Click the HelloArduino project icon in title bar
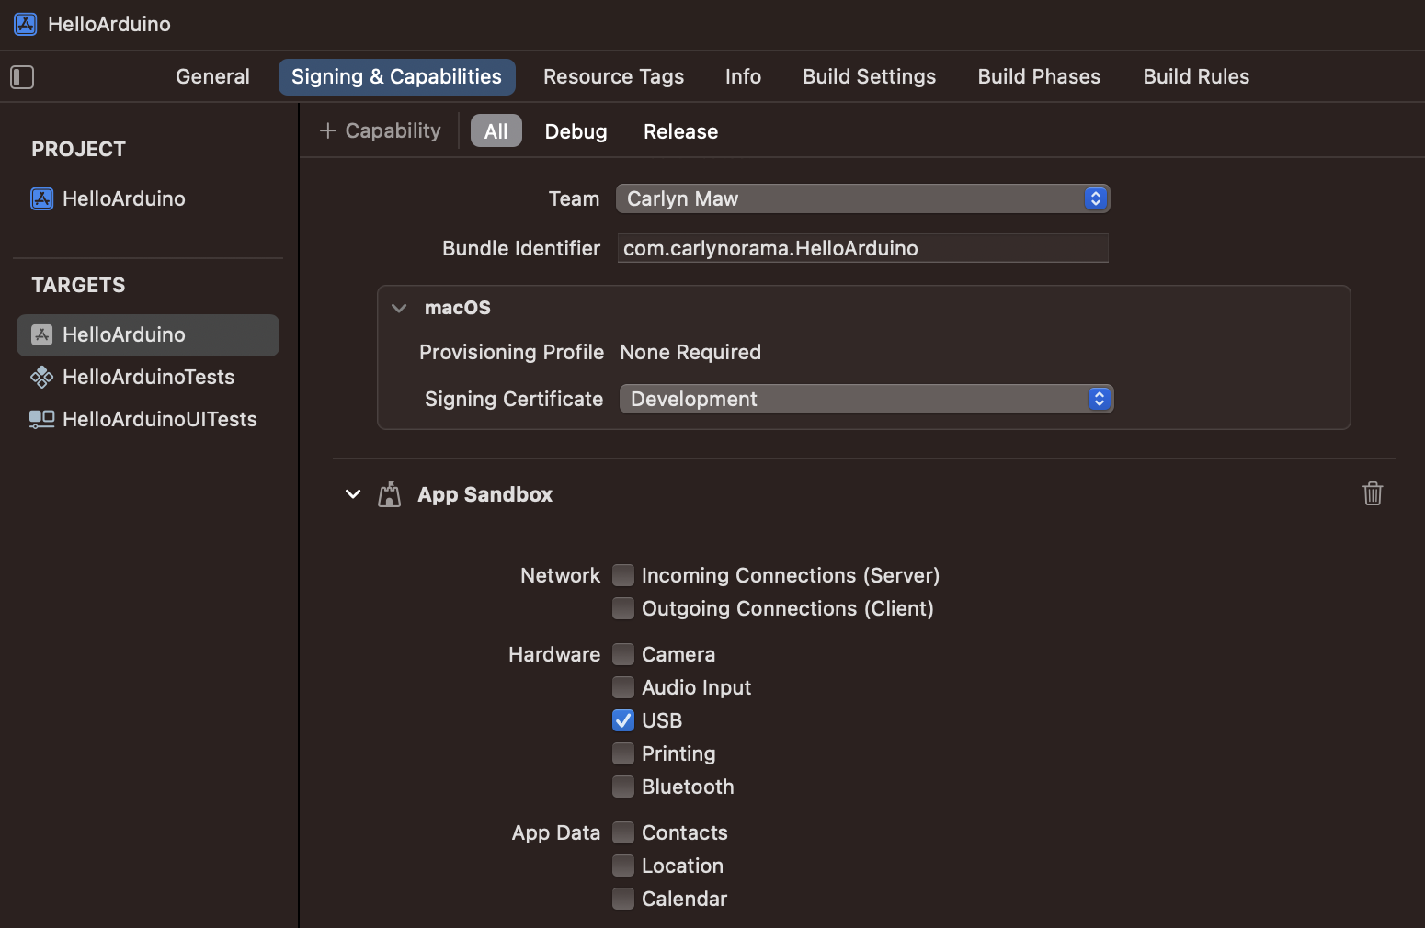The height and width of the screenshot is (928, 1425). [26, 24]
